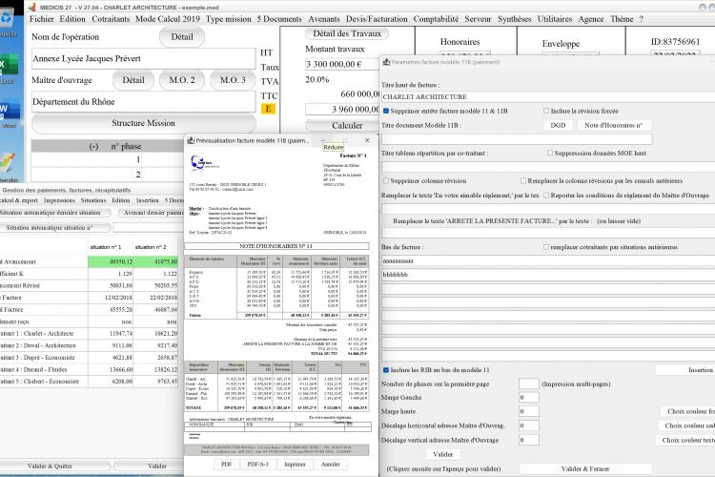Open the Mode Calcul 2019 menu
This screenshot has height=477, width=715.
tap(168, 19)
